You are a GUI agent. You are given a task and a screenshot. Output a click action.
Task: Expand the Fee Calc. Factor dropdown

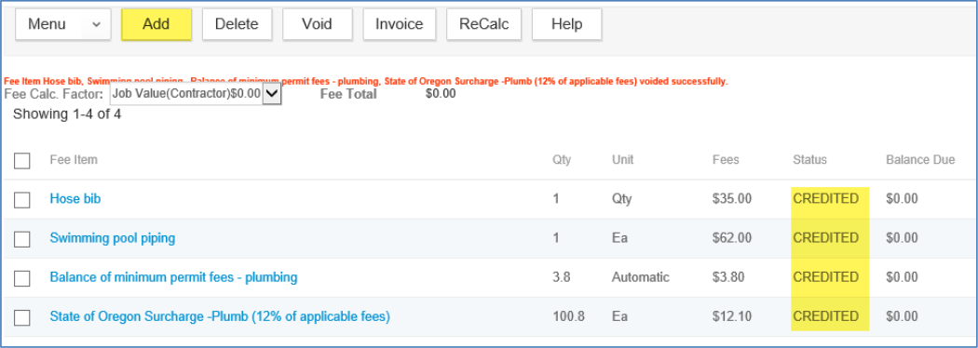click(272, 94)
